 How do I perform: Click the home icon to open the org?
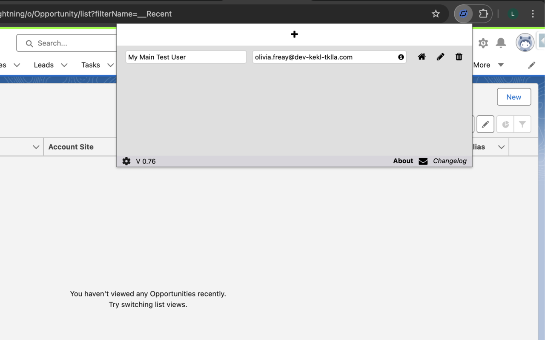coord(422,57)
